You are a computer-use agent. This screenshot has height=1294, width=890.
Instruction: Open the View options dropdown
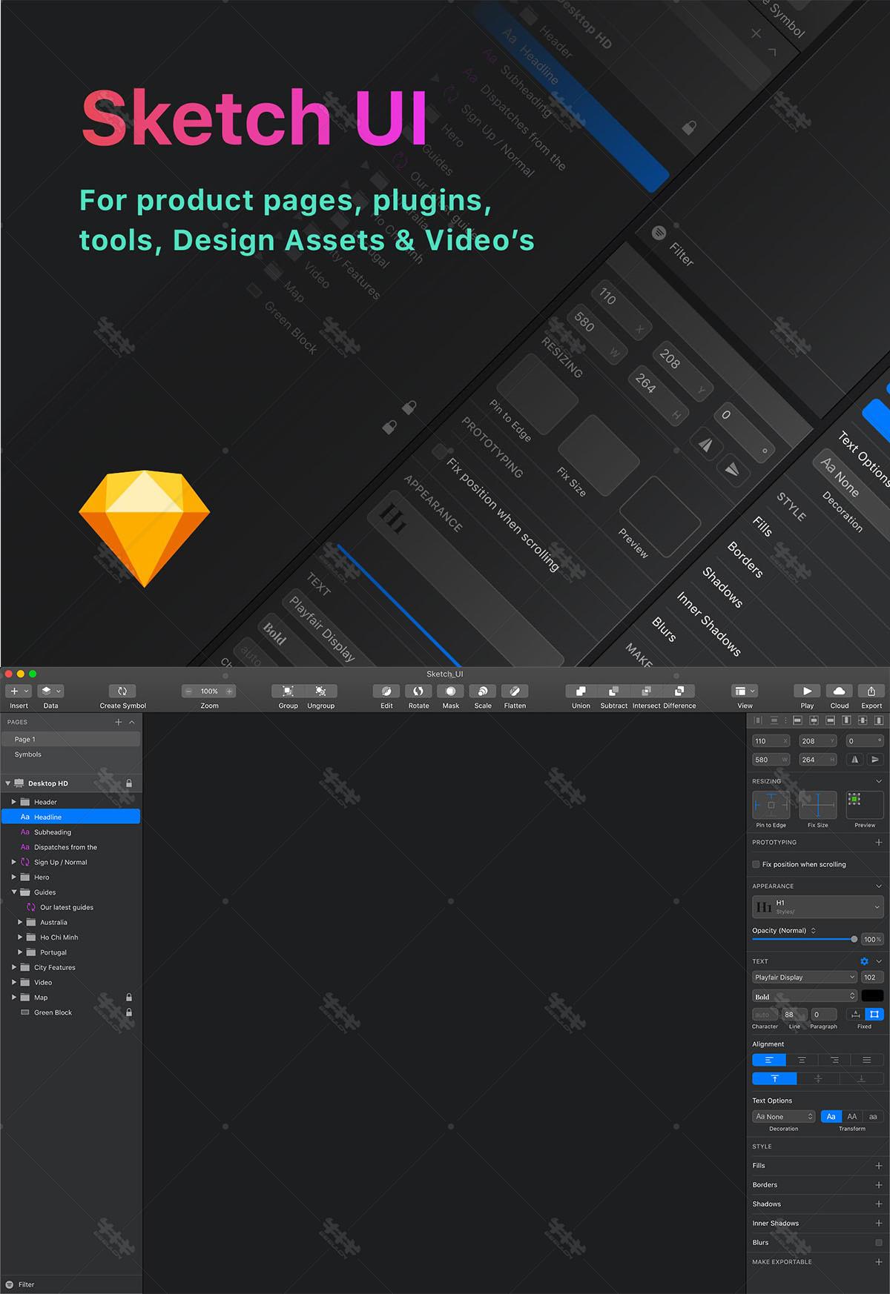tap(745, 691)
